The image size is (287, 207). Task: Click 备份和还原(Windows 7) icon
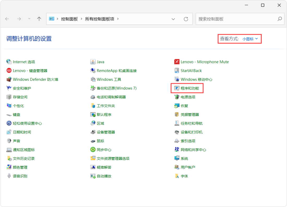pos(93,88)
